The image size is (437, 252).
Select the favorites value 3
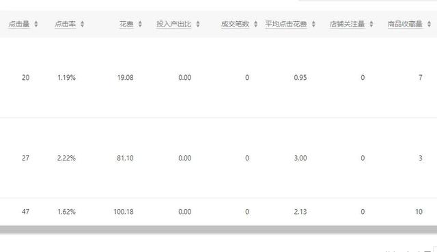421,158
